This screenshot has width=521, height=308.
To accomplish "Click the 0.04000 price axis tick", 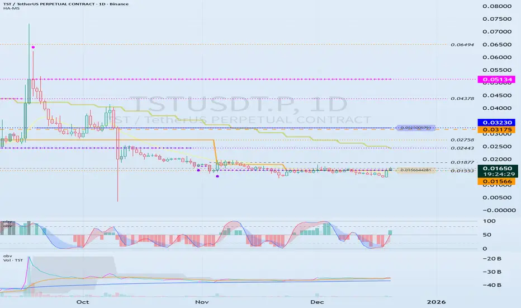I will pos(497,108).
